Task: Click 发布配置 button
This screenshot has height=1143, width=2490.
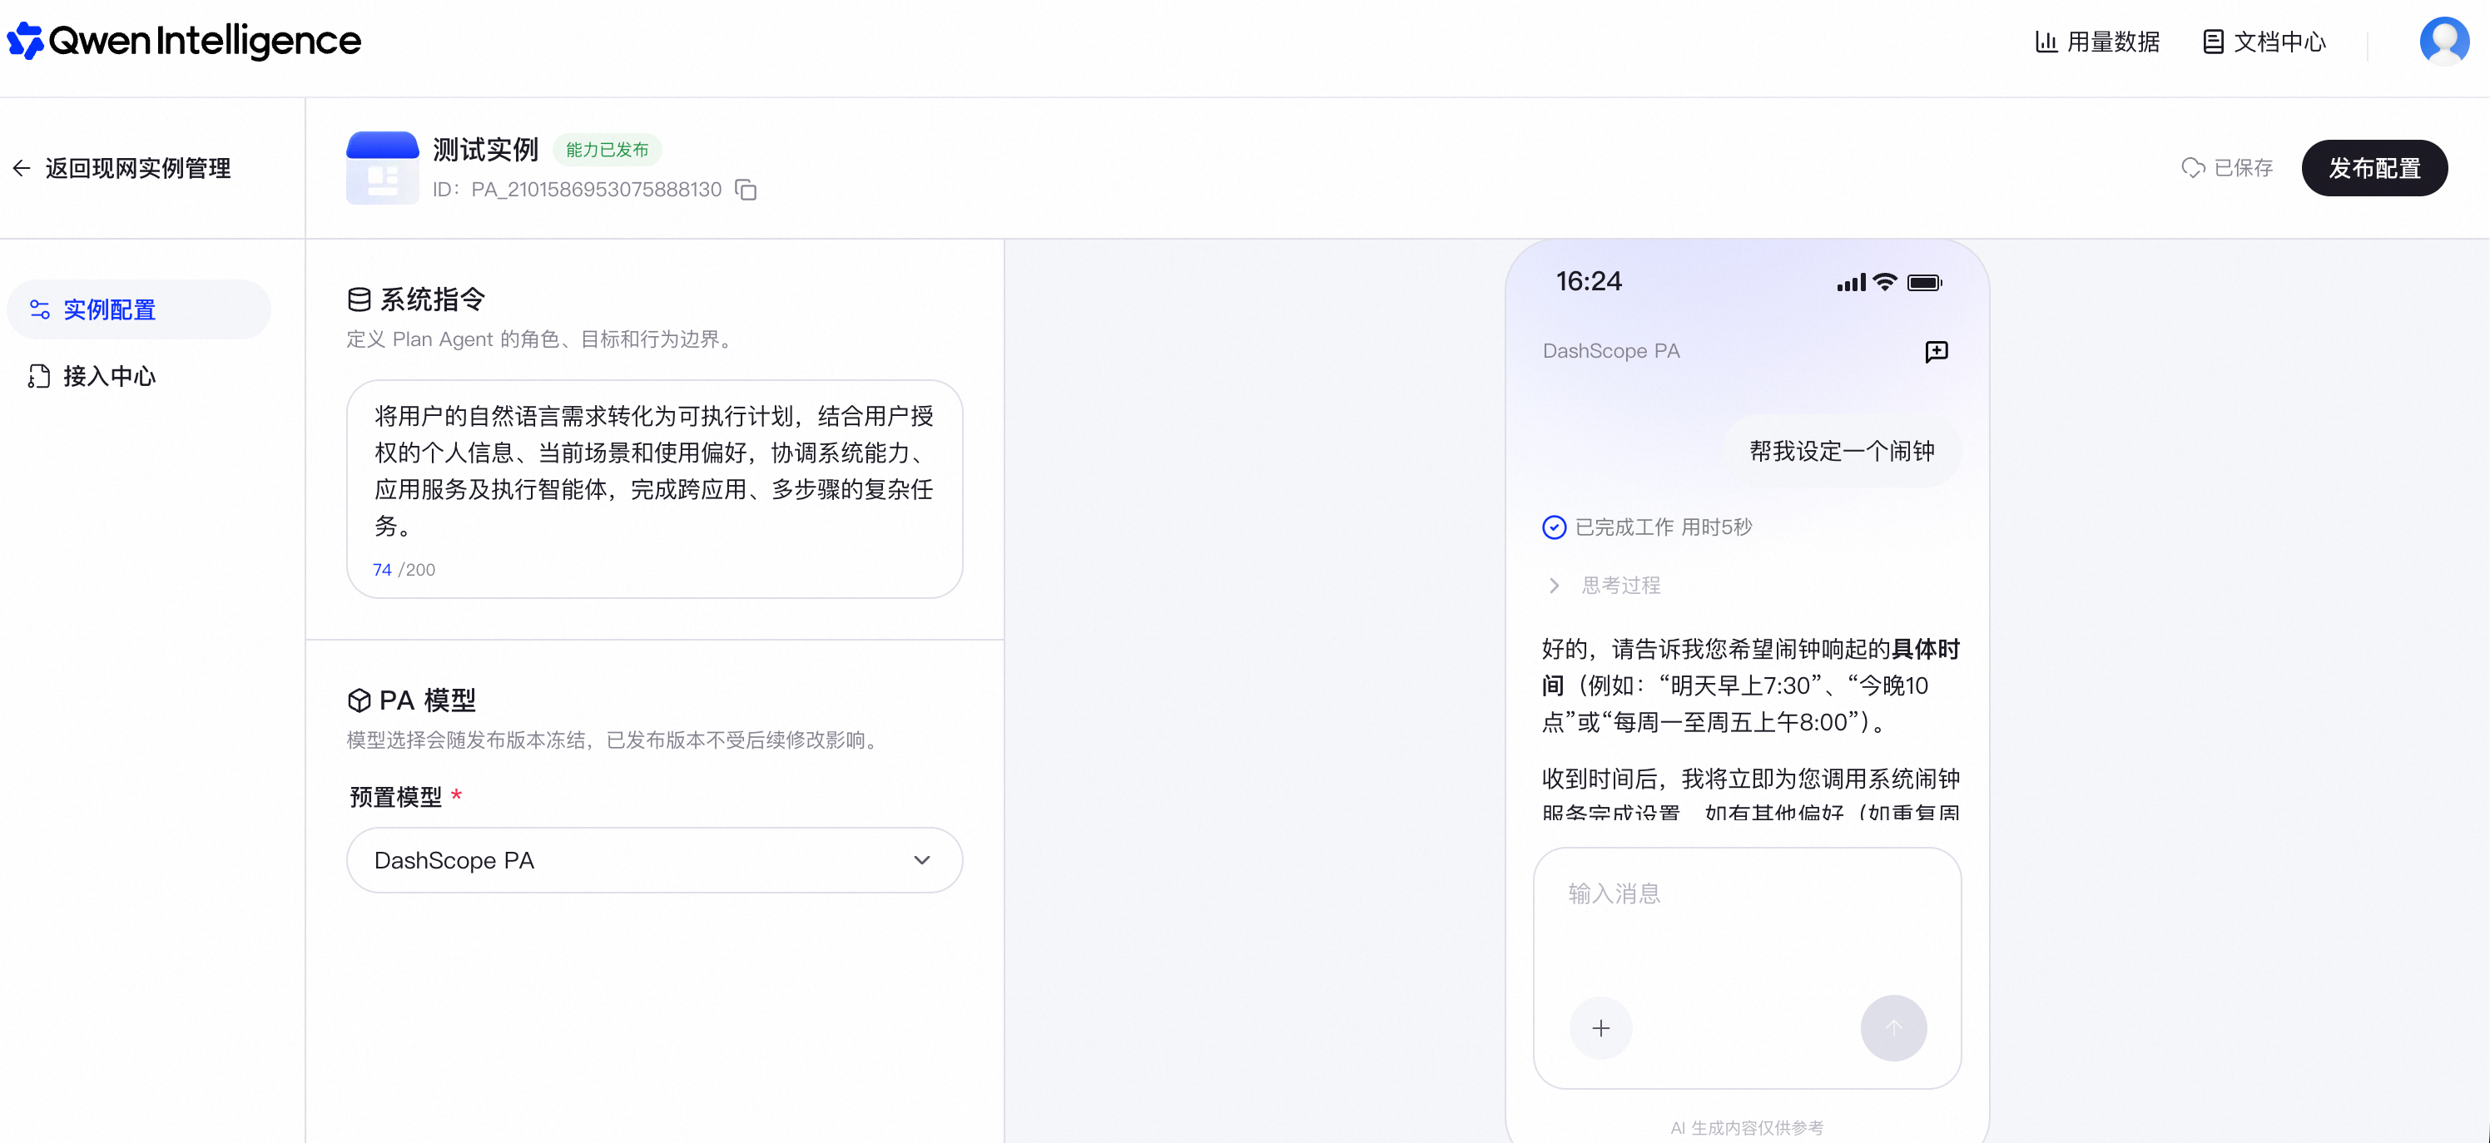Action: coord(2374,168)
